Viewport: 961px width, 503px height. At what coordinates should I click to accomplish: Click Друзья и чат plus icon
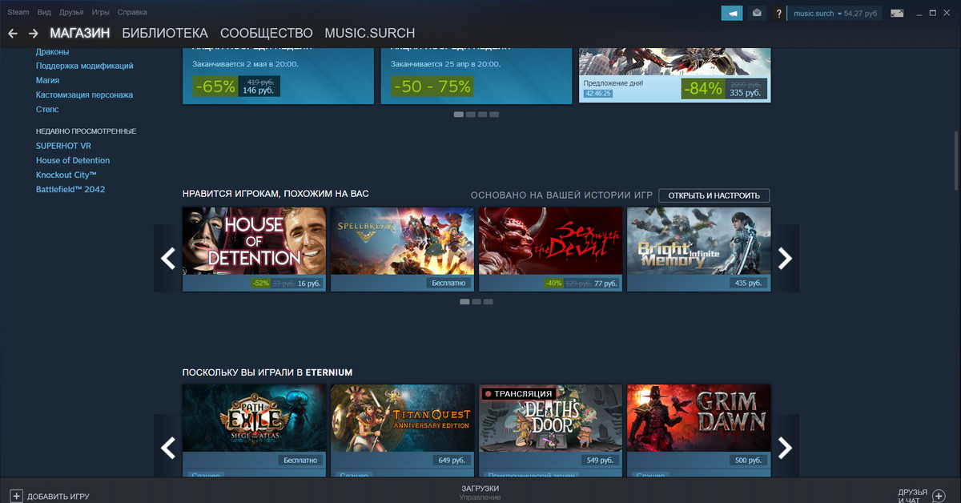click(939, 496)
